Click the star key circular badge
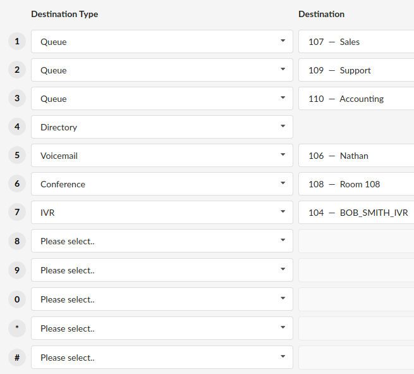Image resolution: width=414 pixels, height=374 pixels. [17, 328]
